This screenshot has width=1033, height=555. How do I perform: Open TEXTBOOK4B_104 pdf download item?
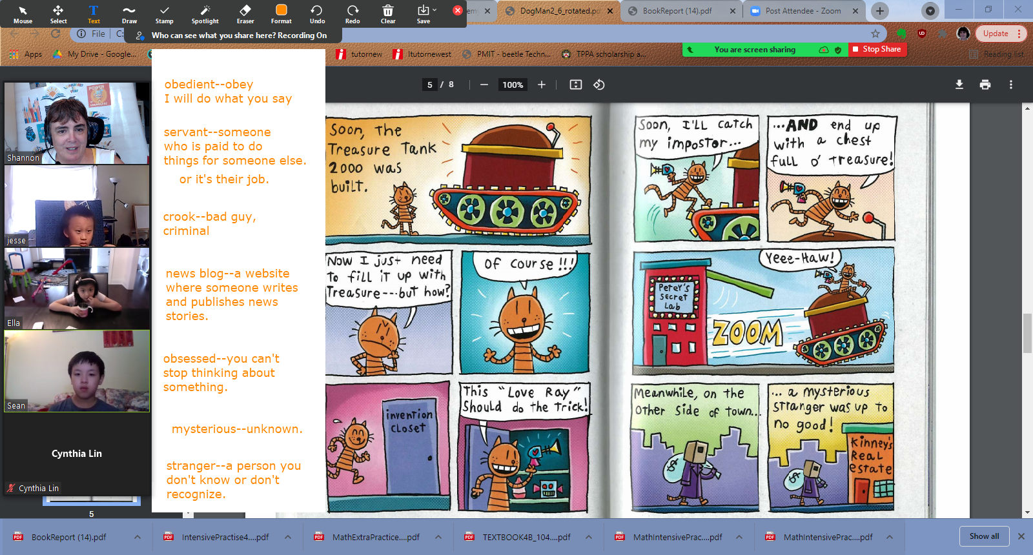click(520, 537)
